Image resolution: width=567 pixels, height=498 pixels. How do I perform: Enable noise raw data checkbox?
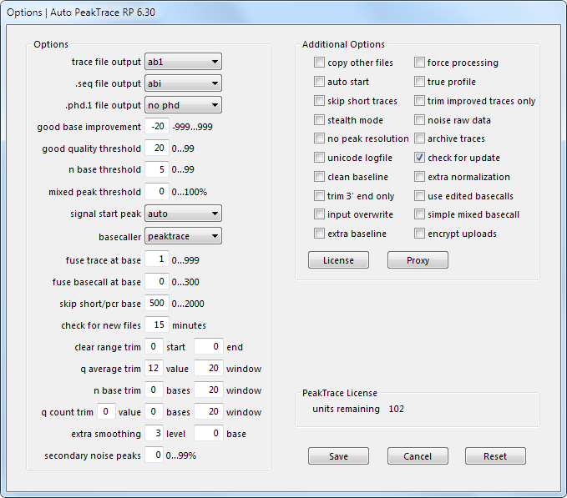coord(419,119)
